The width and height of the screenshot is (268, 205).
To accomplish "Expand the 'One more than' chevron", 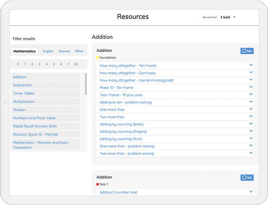I will coord(251,109).
